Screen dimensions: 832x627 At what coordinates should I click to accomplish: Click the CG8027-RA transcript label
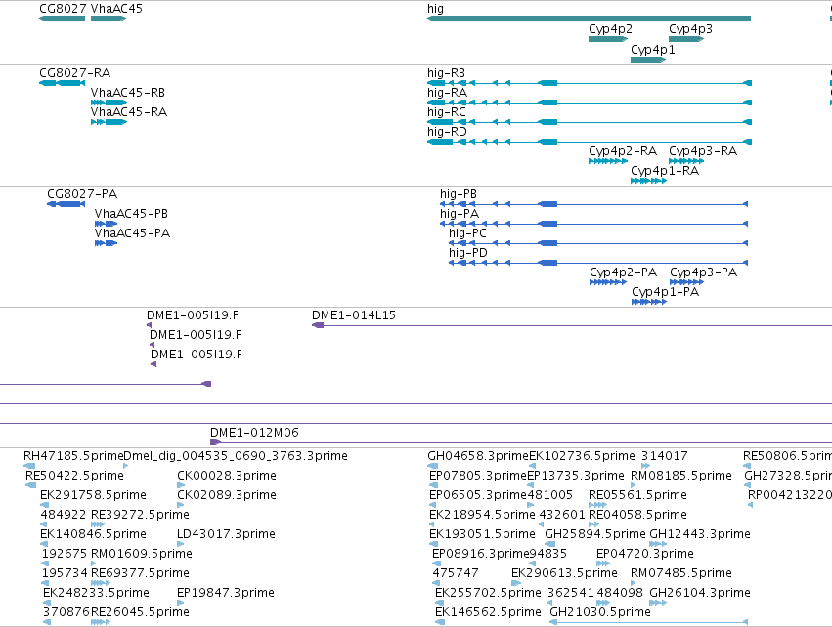pos(75,73)
